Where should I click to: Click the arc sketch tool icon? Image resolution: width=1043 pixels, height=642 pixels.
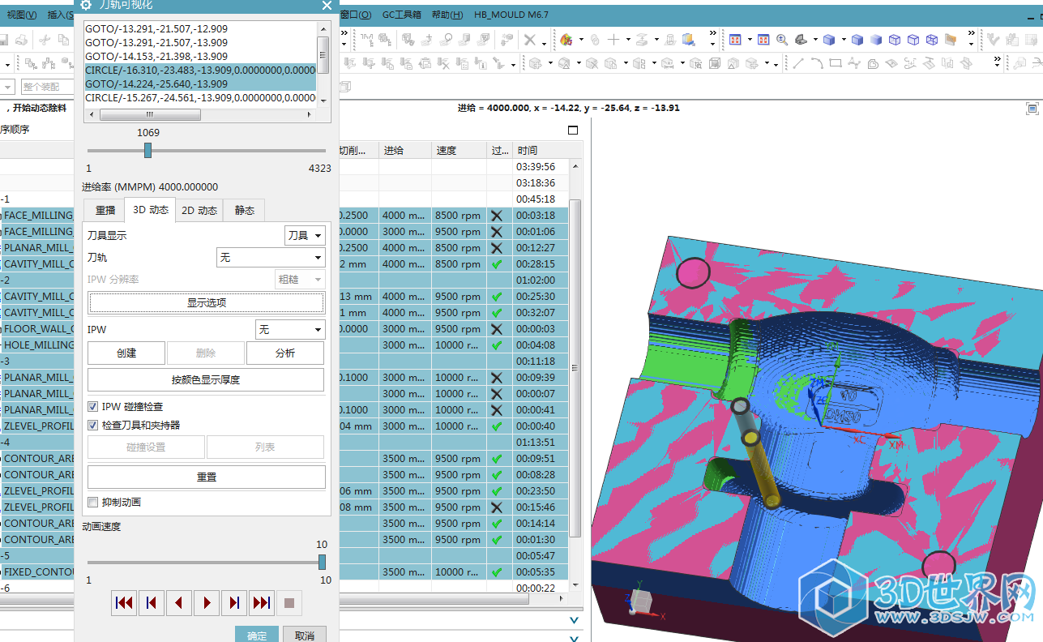(817, 62)
